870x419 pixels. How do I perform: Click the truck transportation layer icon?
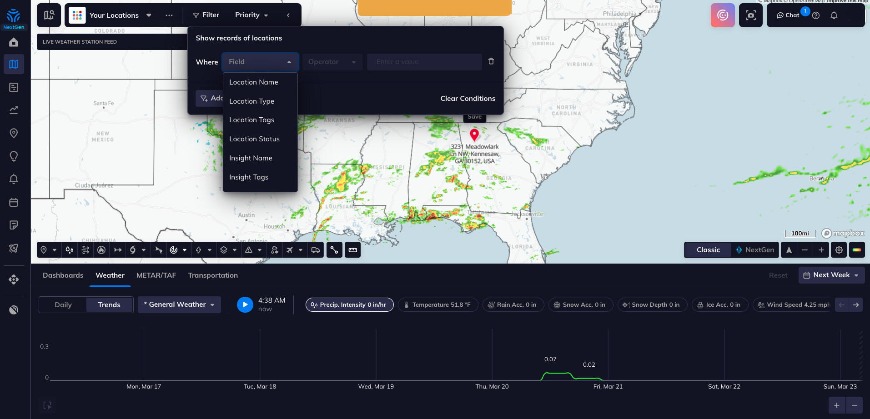[x=315, y=250]
